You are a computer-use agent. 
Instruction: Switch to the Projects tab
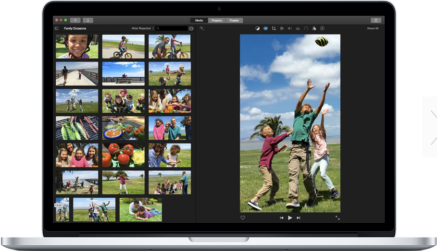216,20
